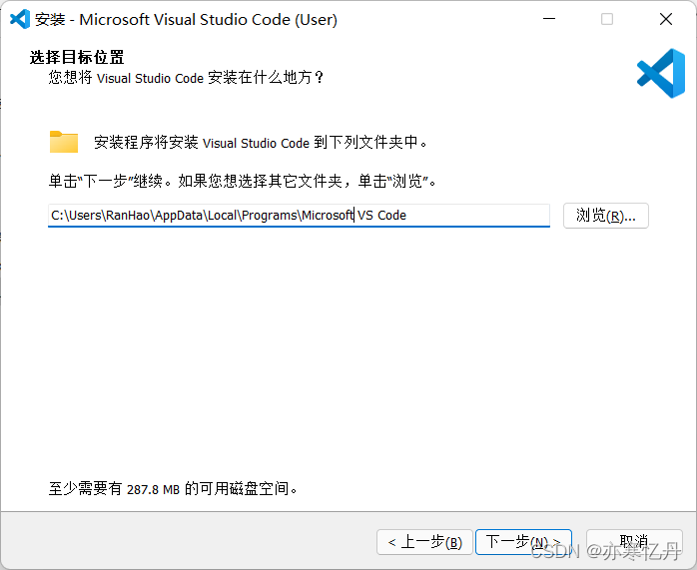
Task: Click the installation path input field
Action: pyautogui.click(x=299, y=216)
